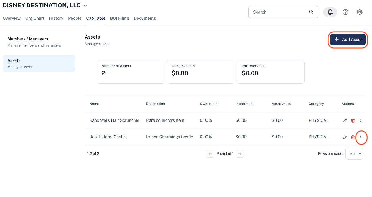Go to next page arrow

coord(240,154)
